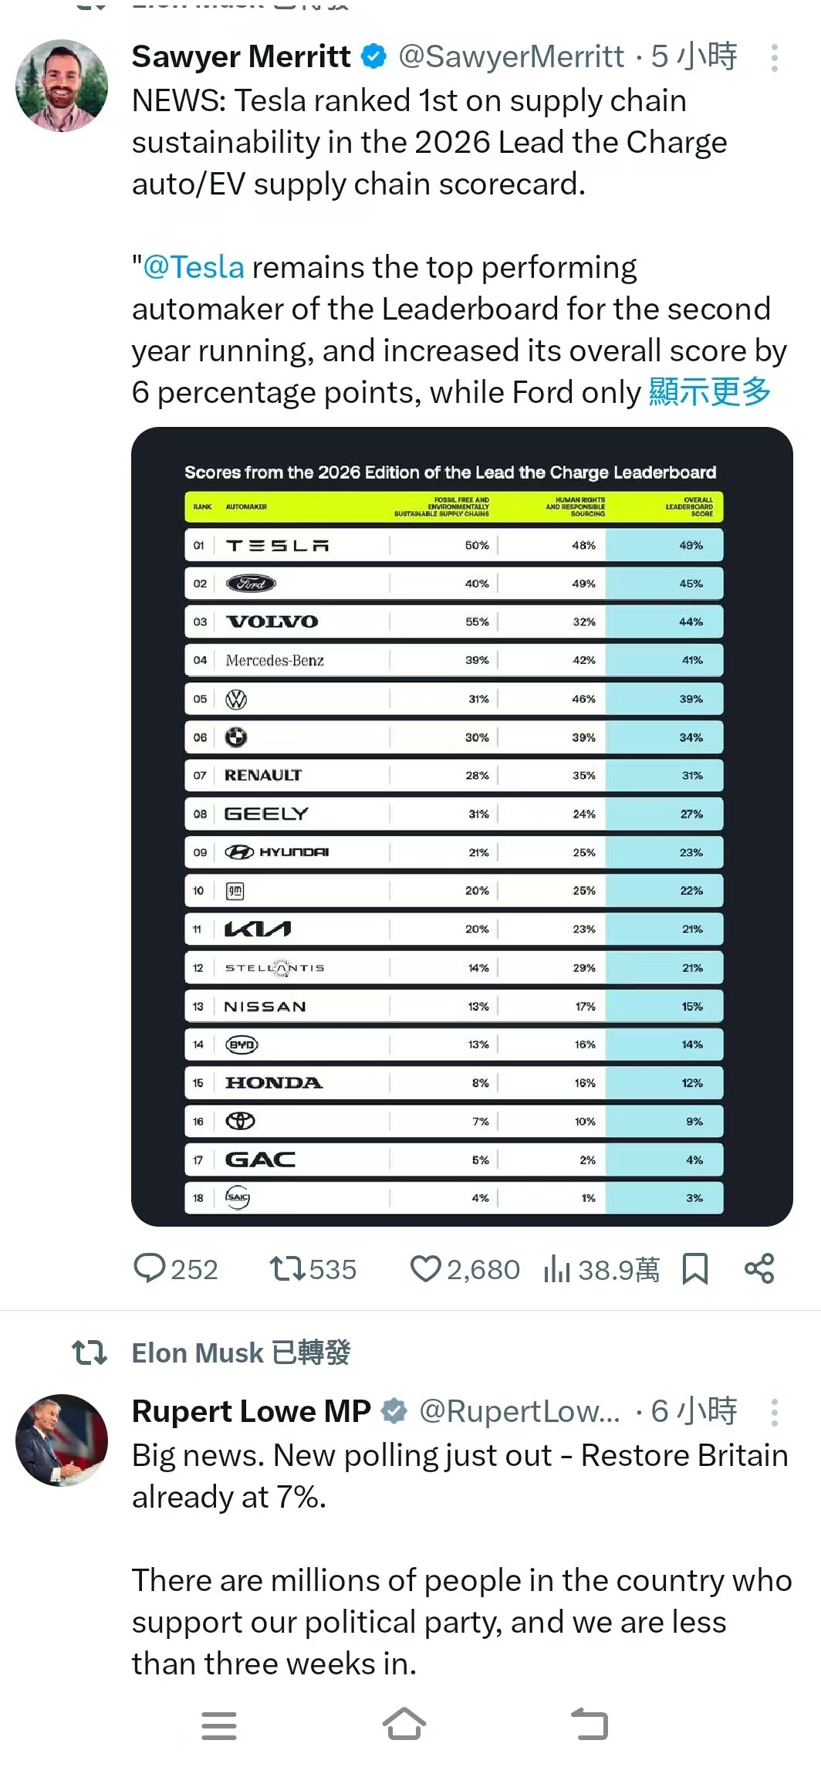Open Sawyer Merritt's display name

pyautogui.click(x=241, y=56)
